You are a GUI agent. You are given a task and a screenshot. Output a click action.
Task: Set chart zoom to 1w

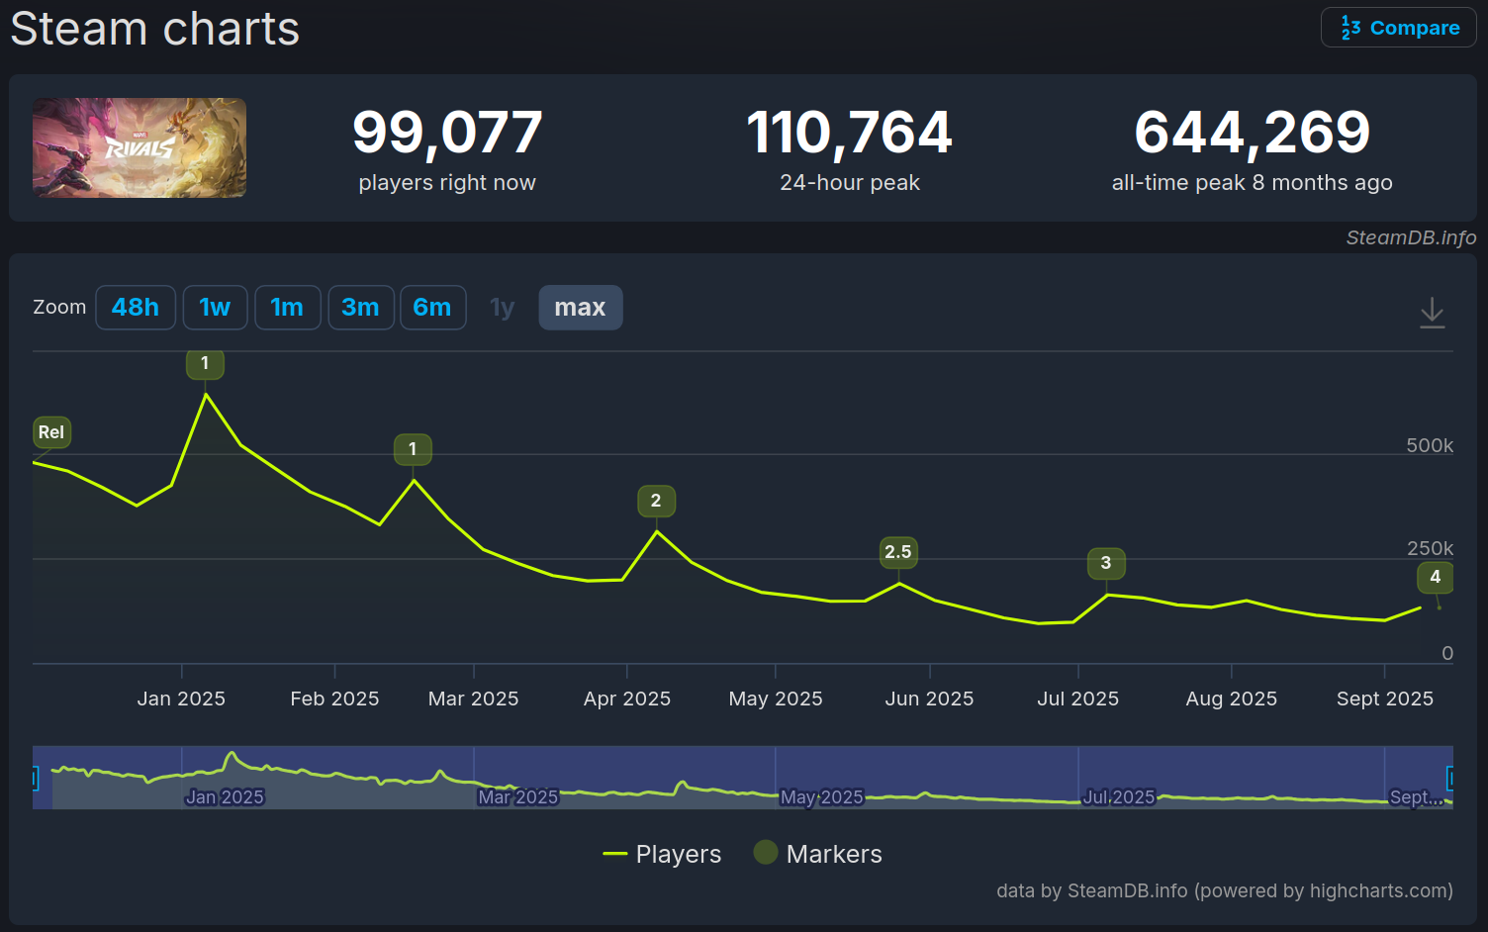[215, 308]
